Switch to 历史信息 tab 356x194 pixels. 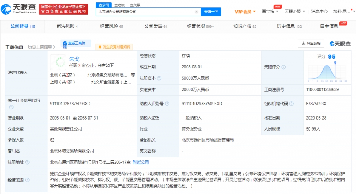[x=289, y=26]
